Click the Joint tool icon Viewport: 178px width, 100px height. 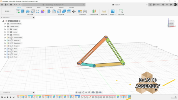click(x=85, y=11)
